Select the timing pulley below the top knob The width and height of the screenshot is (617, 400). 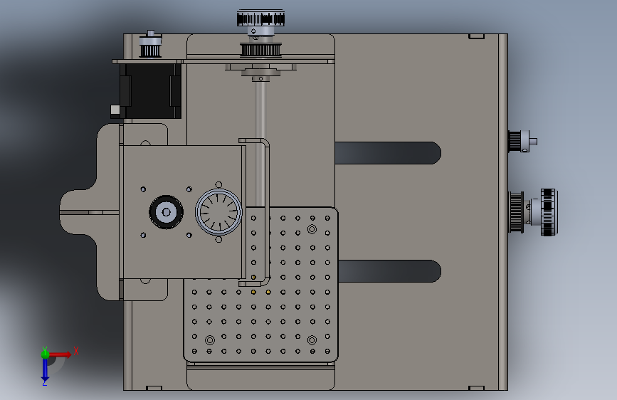click(261, 50)
